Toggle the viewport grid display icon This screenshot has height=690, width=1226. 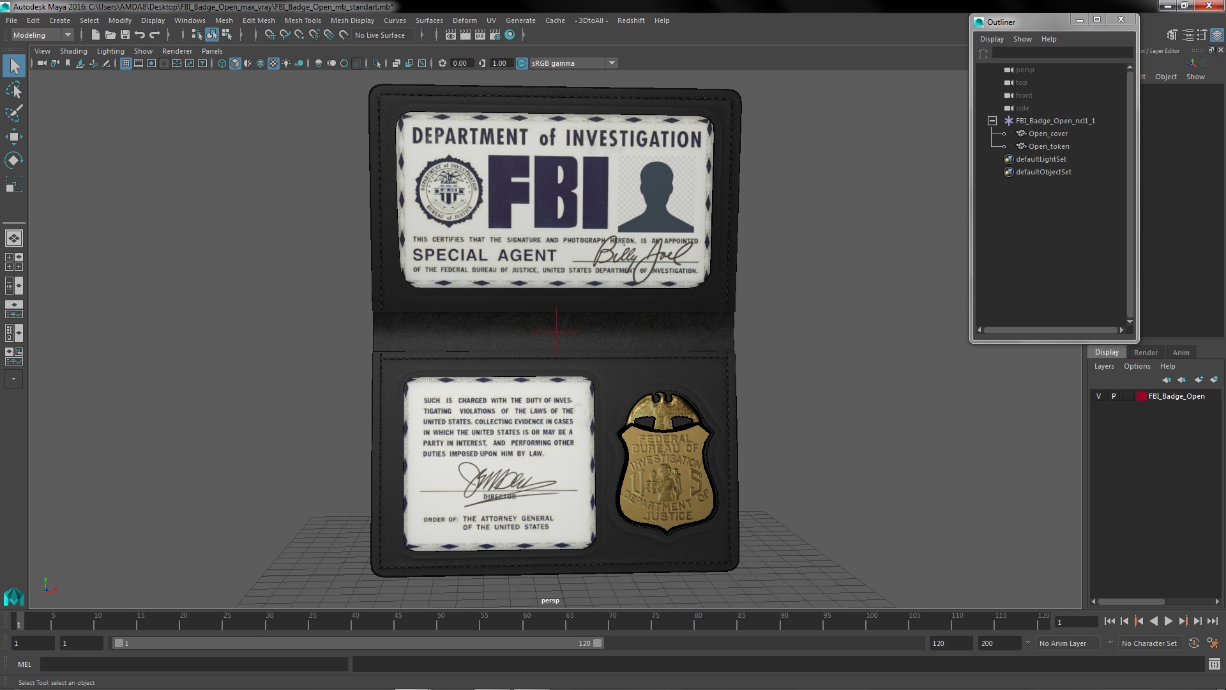pyautogui.click(x=125, y=63)
